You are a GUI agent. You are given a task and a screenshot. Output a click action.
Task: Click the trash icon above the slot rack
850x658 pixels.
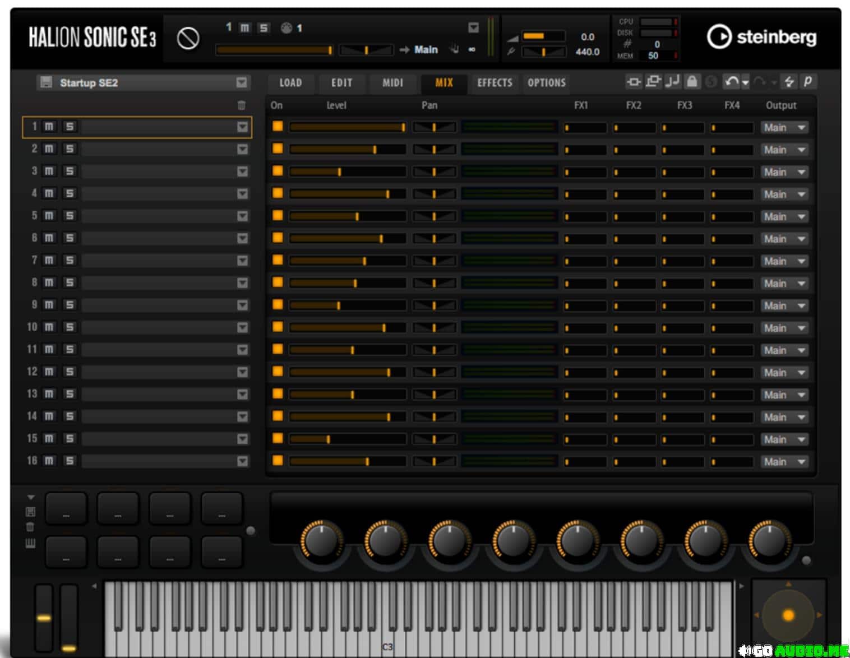242,105
